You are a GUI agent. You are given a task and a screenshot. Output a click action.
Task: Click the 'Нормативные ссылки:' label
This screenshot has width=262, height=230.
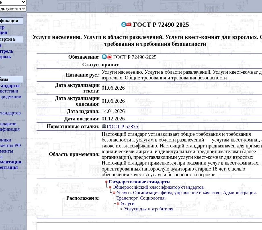pyautogui.click(x=73, y=126)
